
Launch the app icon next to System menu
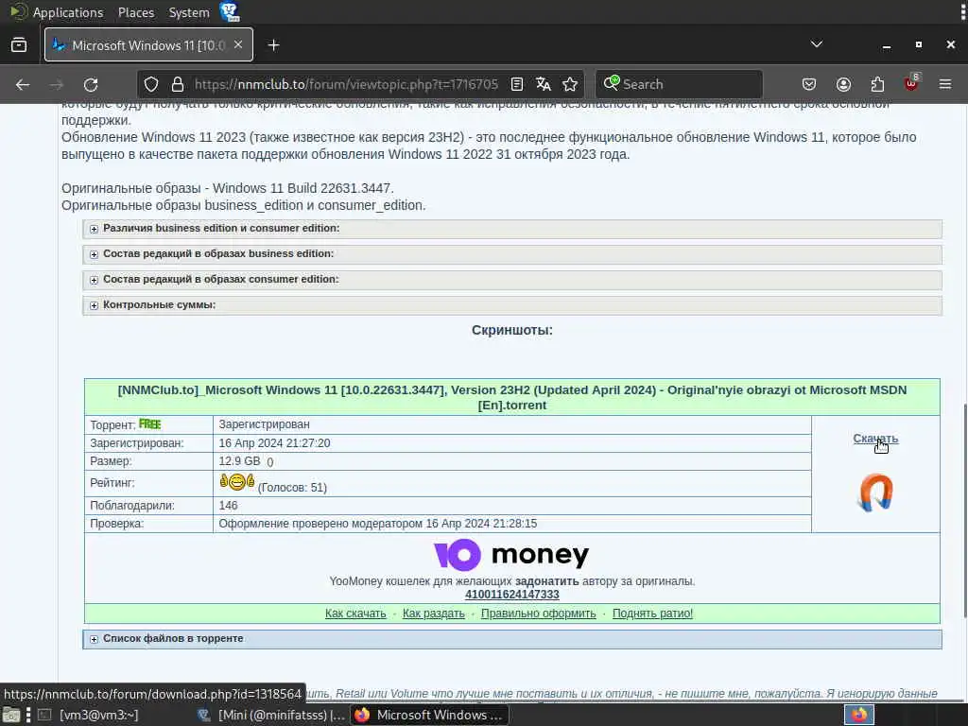pos(230,11)
